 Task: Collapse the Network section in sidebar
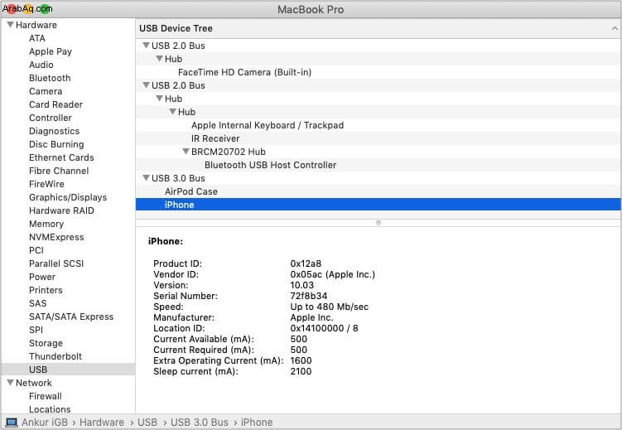click(x=11, y=383)
